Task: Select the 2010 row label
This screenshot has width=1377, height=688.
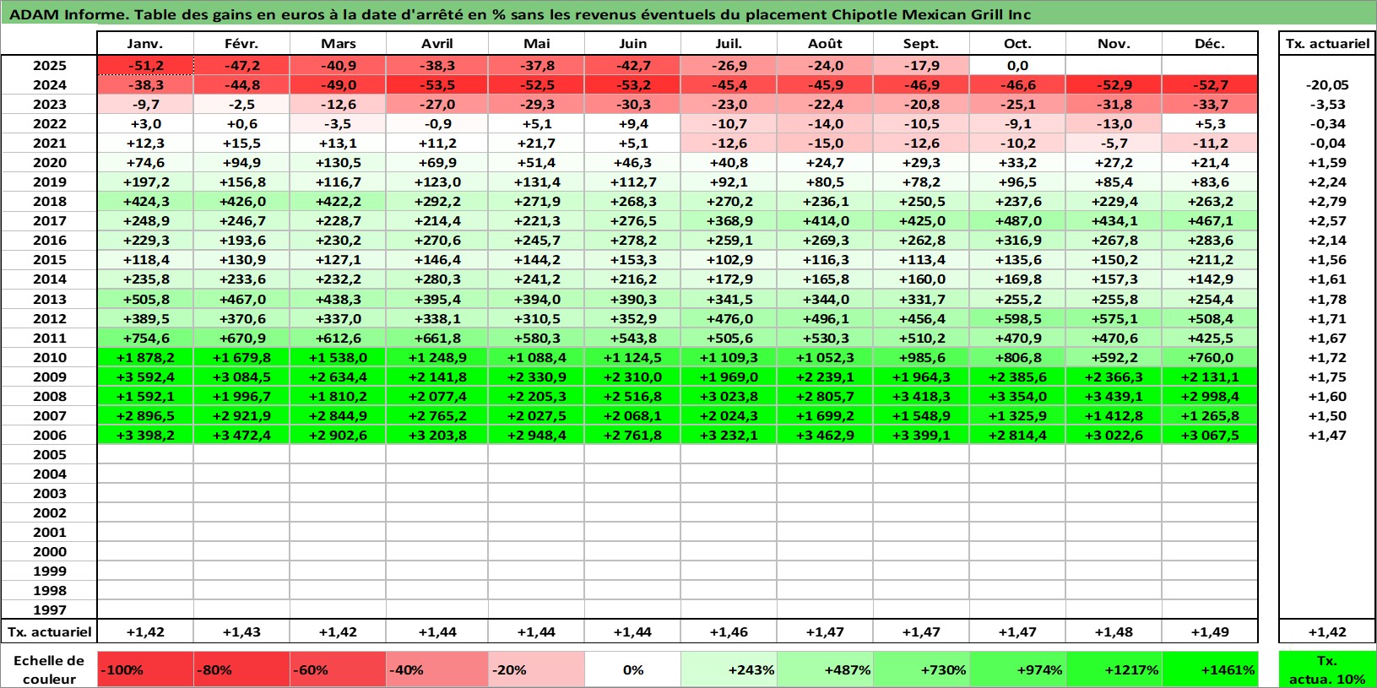Action: [49, 357]
